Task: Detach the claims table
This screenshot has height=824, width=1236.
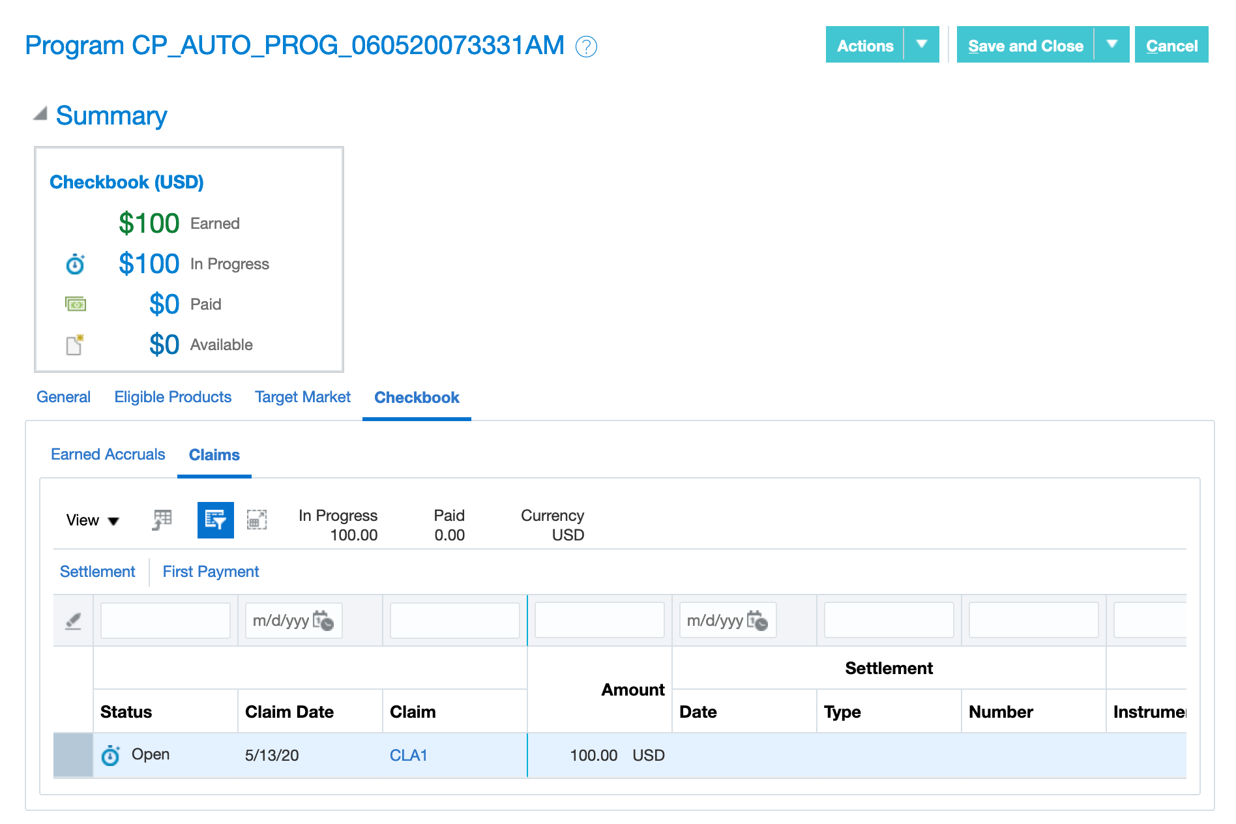Action: [x=257, y=520]
